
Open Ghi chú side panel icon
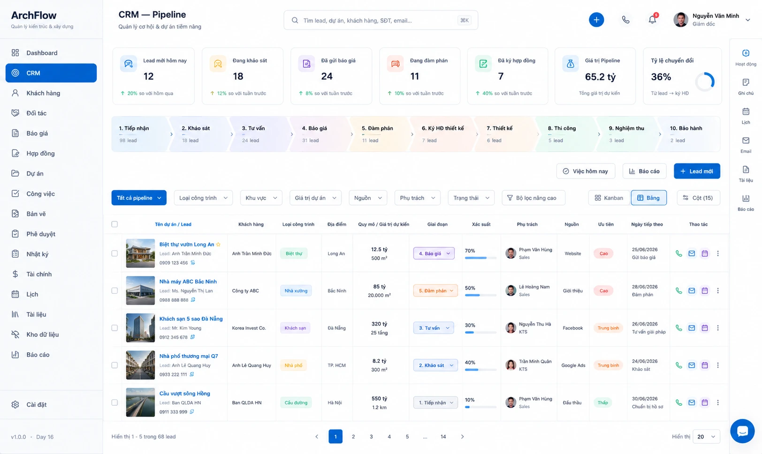coord(746,82)
